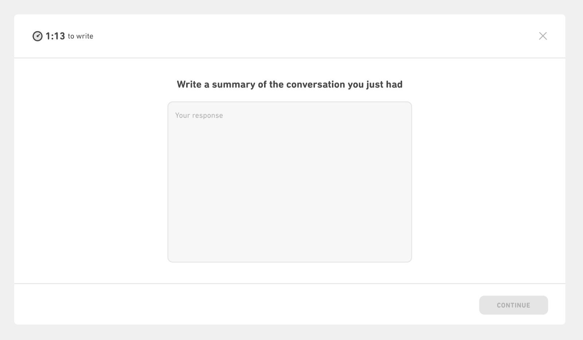Screen dimensions: 583x340
Task: Click the bold "1:13" time digits
Action: pos(55,36)
